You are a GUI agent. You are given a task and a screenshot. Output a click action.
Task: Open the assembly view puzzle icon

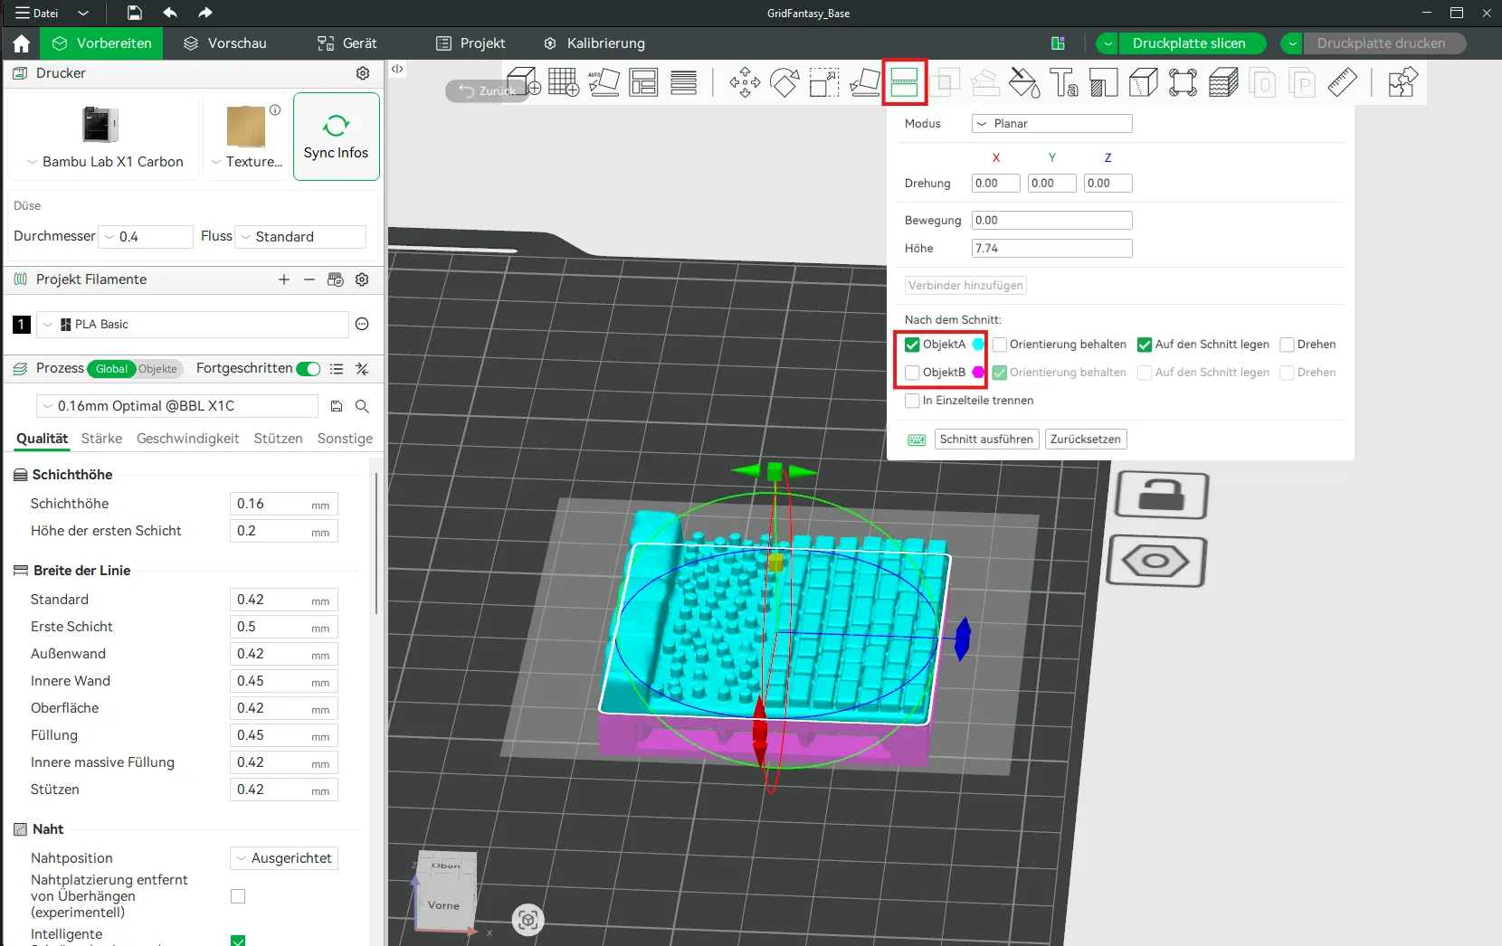coord(1402,82)
